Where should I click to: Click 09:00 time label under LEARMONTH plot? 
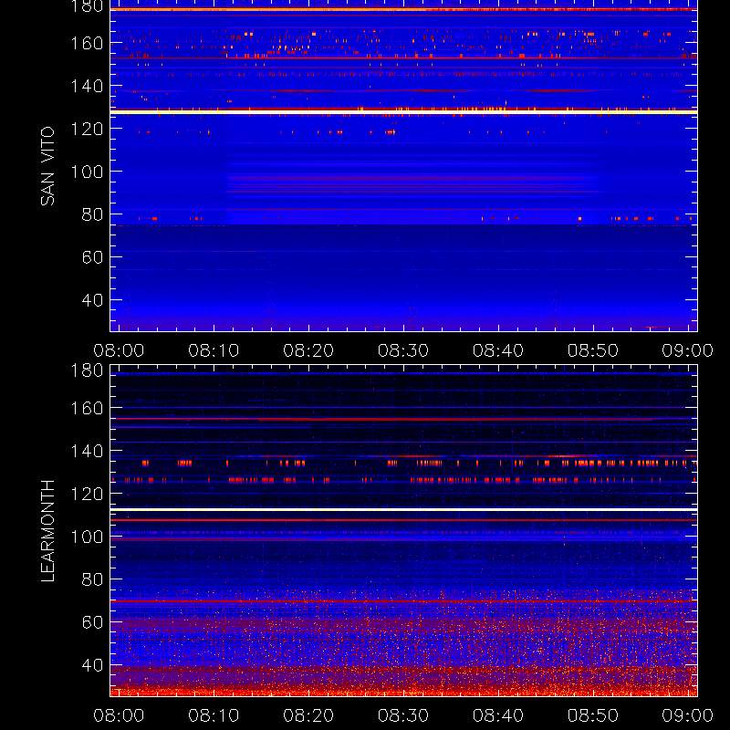click(x=688, y=715)
